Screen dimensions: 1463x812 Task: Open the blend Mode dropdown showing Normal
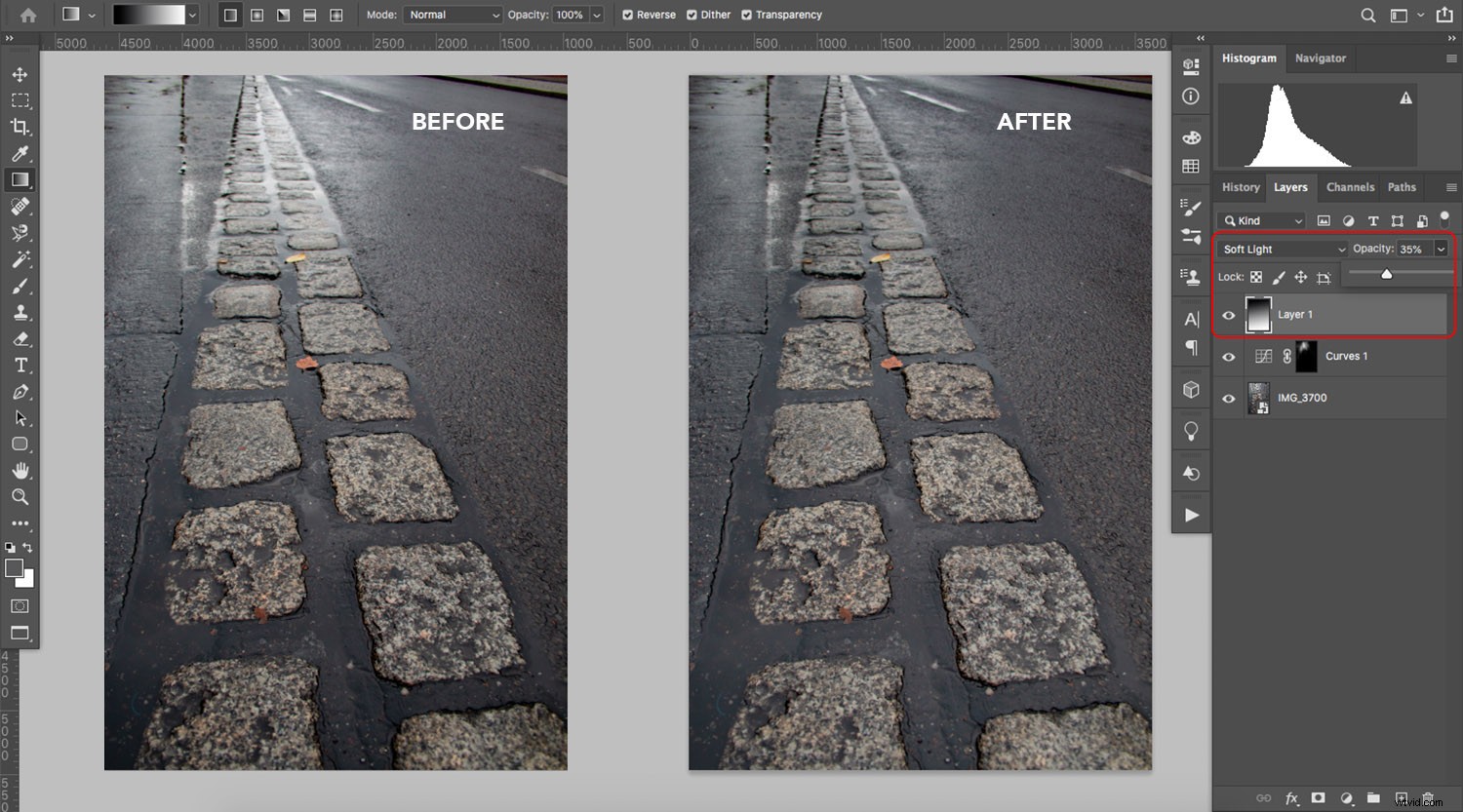452,15
